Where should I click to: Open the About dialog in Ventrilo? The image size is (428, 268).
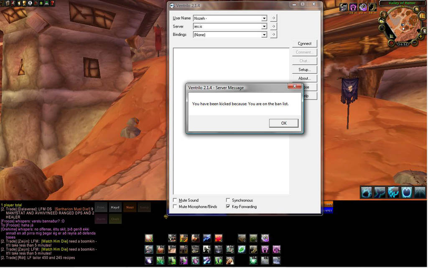point(304,78)
